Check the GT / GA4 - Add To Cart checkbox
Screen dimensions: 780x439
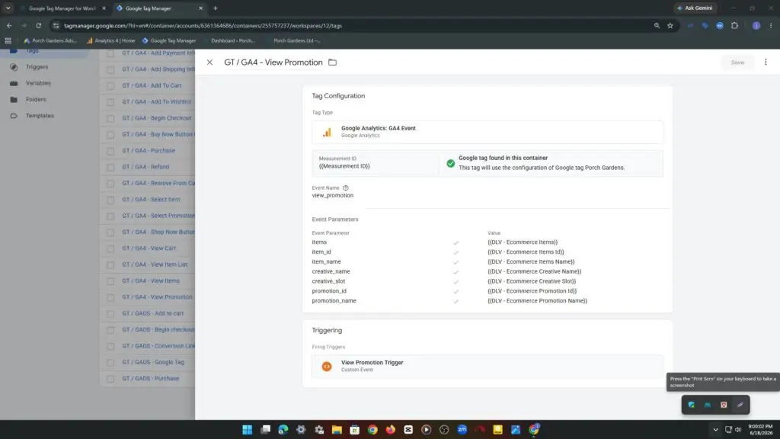(110, 85)
